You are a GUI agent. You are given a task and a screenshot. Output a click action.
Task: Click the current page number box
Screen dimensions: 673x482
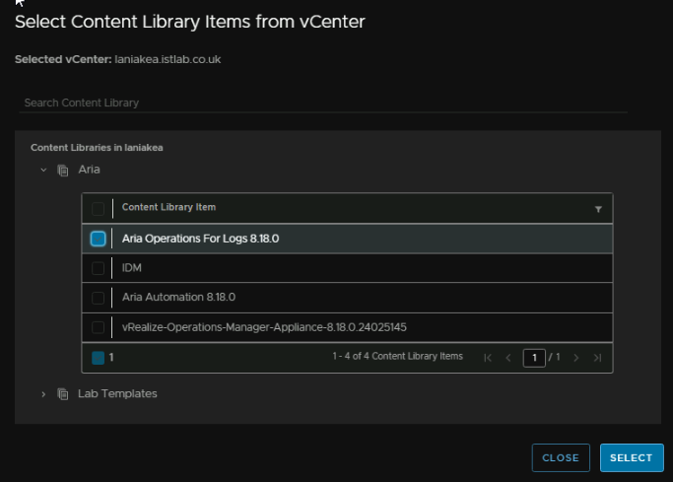534,358
